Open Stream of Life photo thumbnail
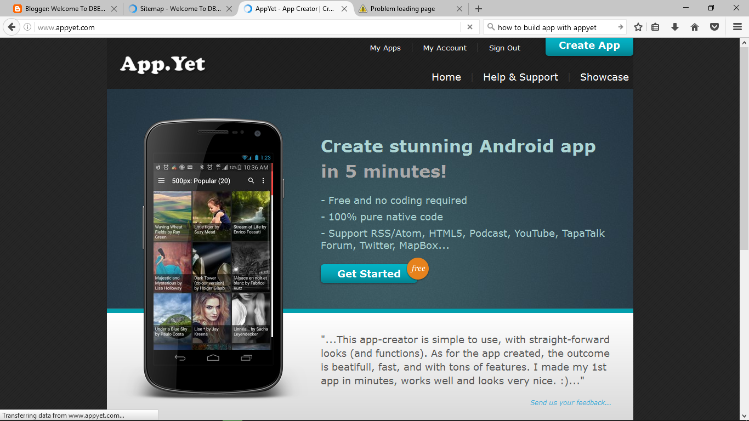Screen dimensions: 749x421 point(251,216)
